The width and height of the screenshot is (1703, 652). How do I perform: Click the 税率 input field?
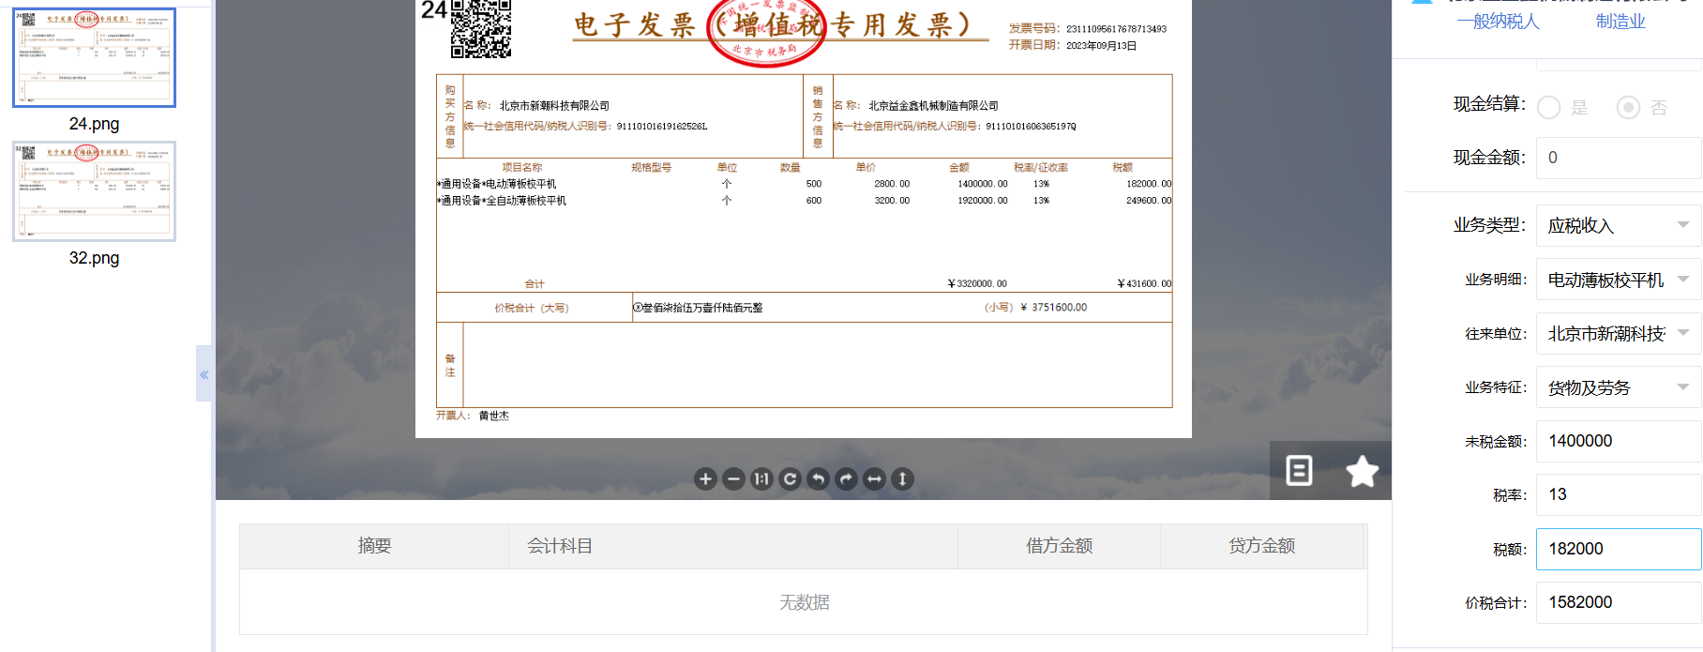pyautogui.click(x=1619, y=494)
